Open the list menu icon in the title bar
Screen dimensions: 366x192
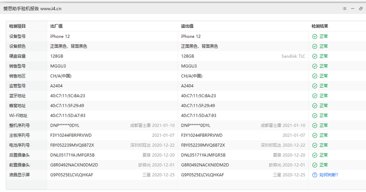point(344,9)
